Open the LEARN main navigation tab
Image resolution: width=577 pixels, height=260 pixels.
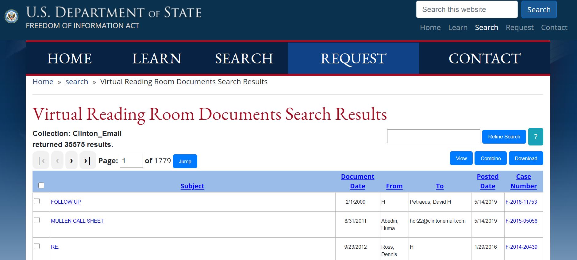click(x=157, y=58)
